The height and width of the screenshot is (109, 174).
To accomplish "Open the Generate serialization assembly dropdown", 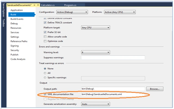I will [96, 104].
